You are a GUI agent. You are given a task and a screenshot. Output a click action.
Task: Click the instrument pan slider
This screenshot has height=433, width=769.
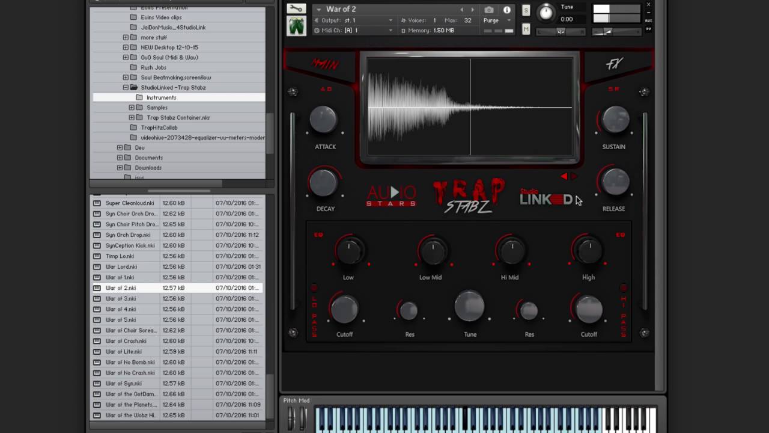point(561,31)
